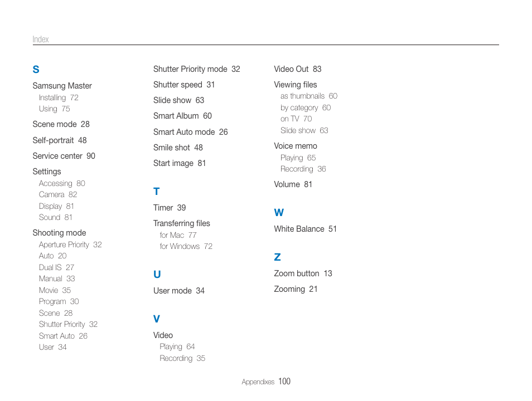Open Video Playing page 64
Viewport: 532px width, 401px height.
177,347
